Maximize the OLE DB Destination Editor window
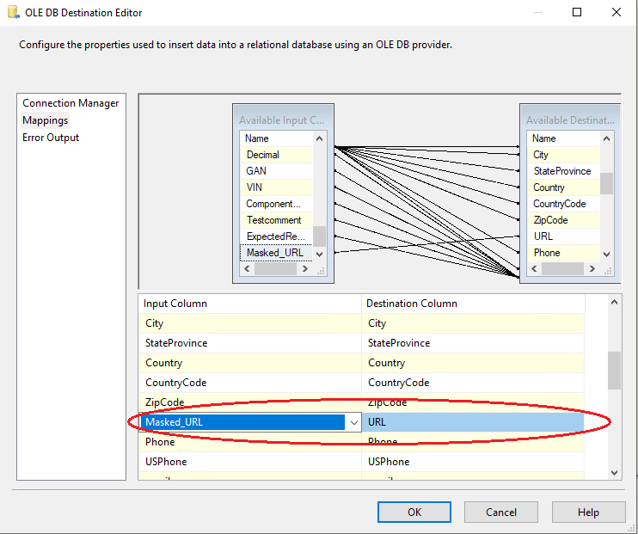 pyautogui.click(x=577, y=12)
